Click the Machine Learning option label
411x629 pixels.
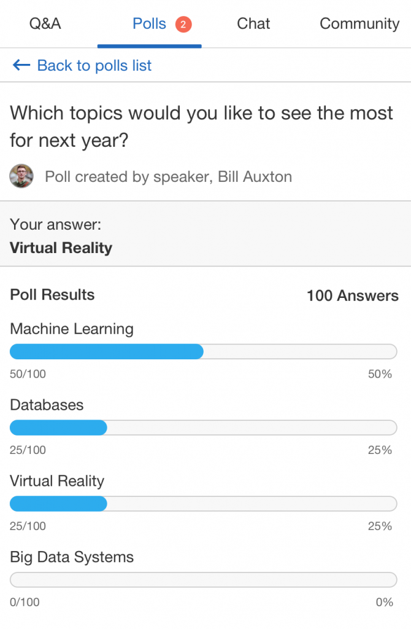pyautogui.click(x=71, y=329)
